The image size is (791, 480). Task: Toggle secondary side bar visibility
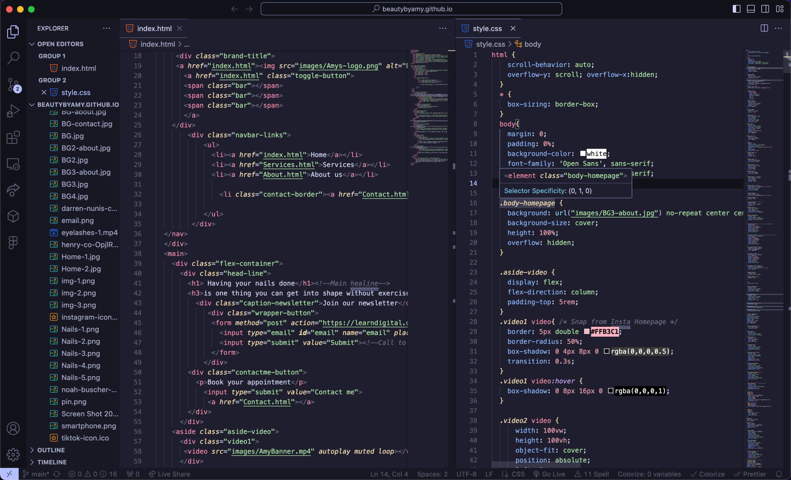pyautogui.click(x=765, y=9)
